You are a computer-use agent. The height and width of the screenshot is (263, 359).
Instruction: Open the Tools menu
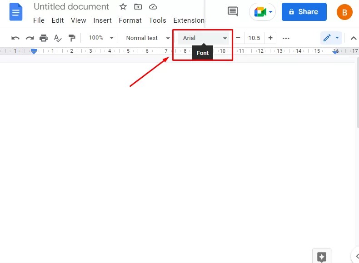[157, 20]
